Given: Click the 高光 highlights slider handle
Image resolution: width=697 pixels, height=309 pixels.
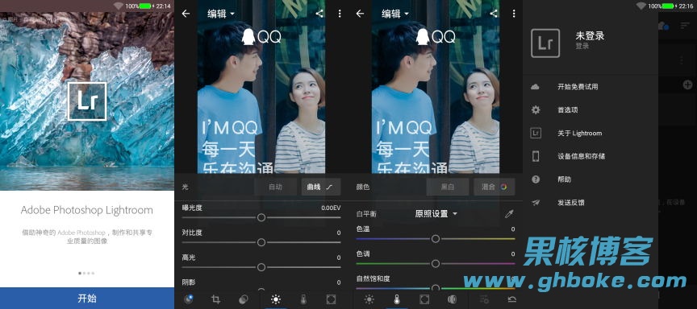Looking at the screenshot, I should coord(261,267).
